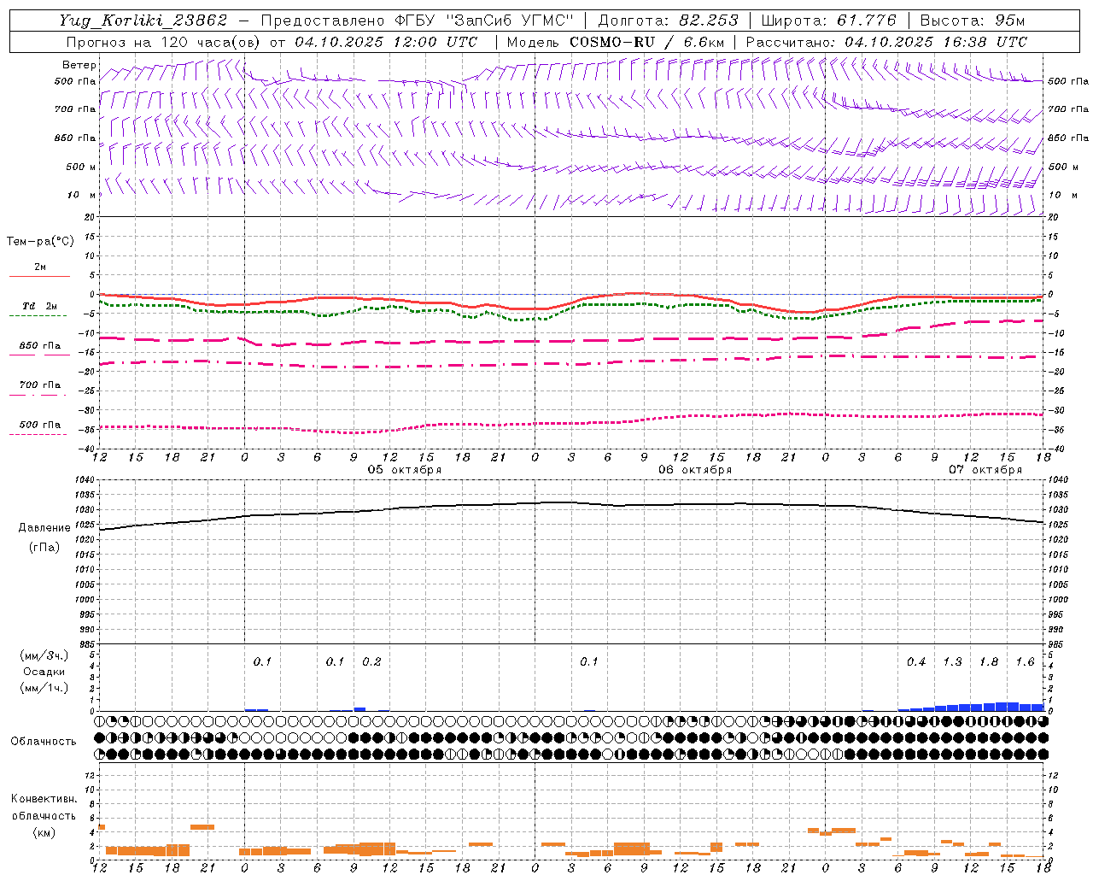Click the 700 гПа temperature legend entry
The width and height of the screenshot is (1093, 875).
pos(40,385)
